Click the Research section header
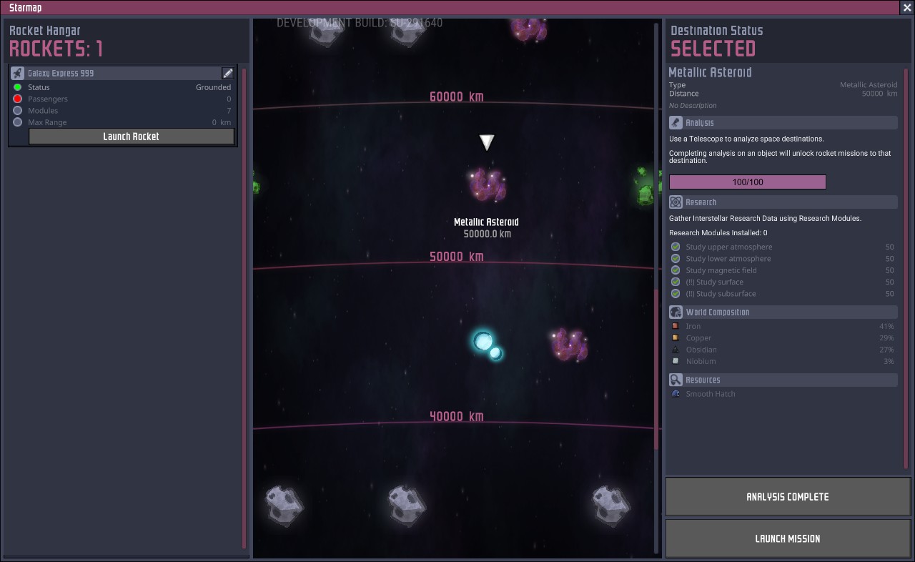 783,202
